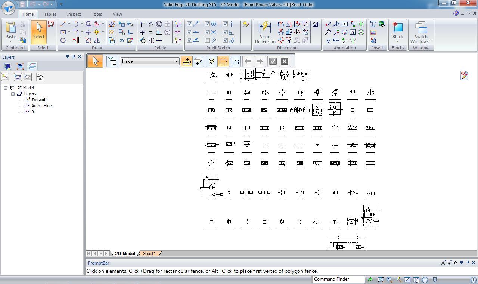Switch to the Sheet1 tab
This screenshot has width=478, height=284.
click(x=149, y=254)
